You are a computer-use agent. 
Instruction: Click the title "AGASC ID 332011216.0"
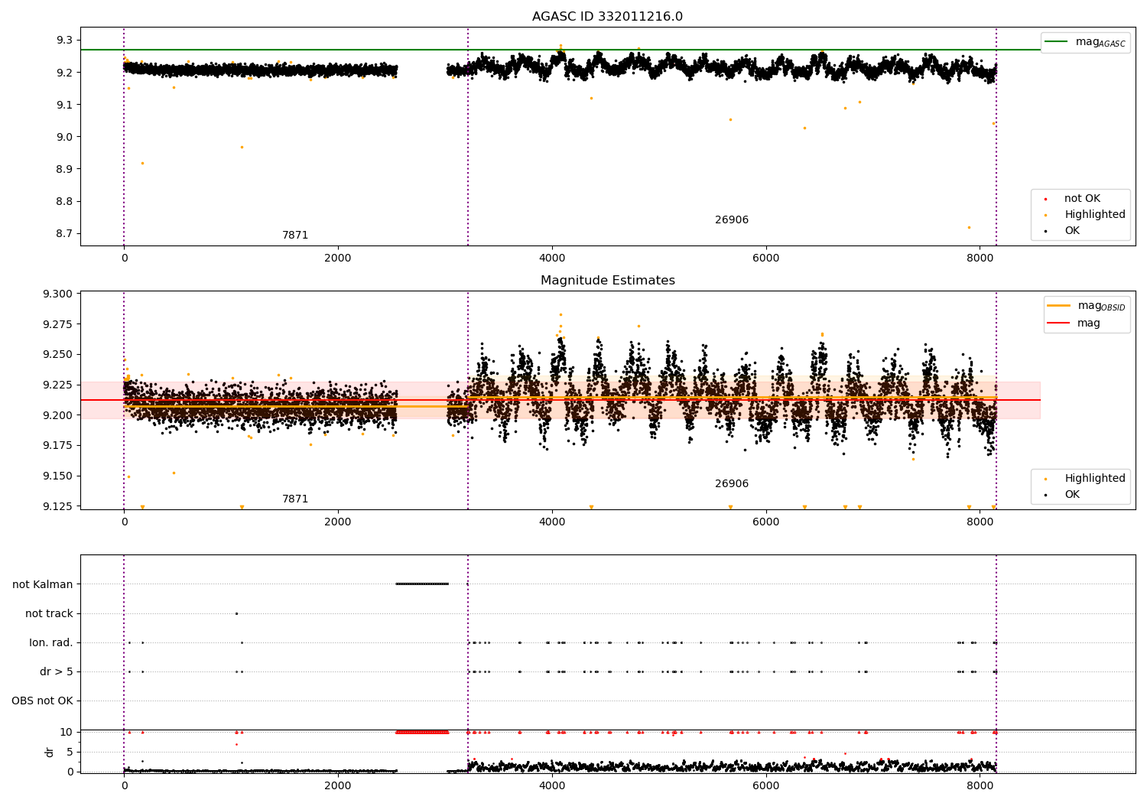607,17
